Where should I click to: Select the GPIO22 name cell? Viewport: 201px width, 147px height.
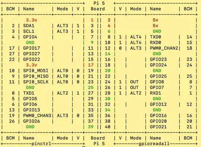[32, 59]
